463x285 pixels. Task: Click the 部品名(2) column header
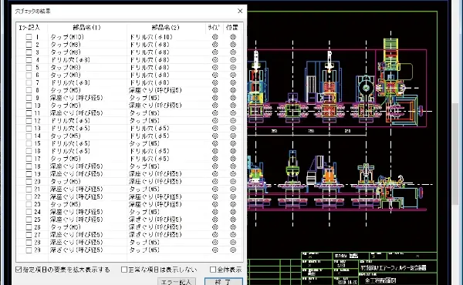point(165,28)
